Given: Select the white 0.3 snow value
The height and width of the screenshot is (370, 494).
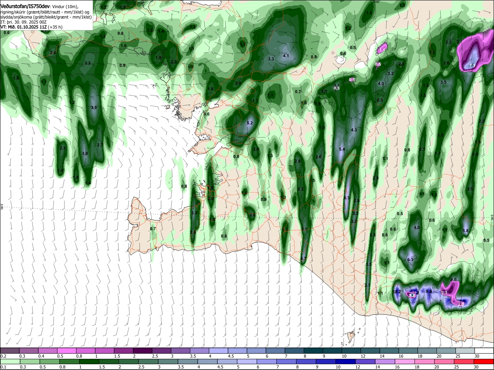Looking at the screenshot, I should point(336,88).
